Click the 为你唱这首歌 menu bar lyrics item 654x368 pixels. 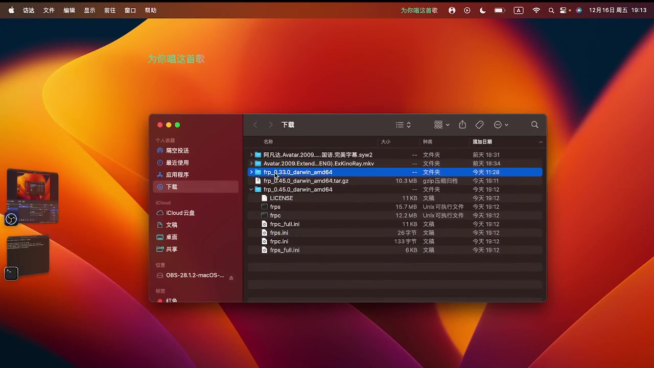point(419,10)
